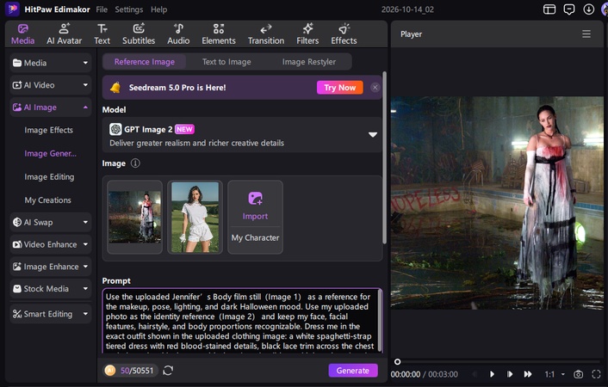This screenshot has width=608, height=387.
Task: Click the project name 2026-10-14_02
Action: (407, 9)
